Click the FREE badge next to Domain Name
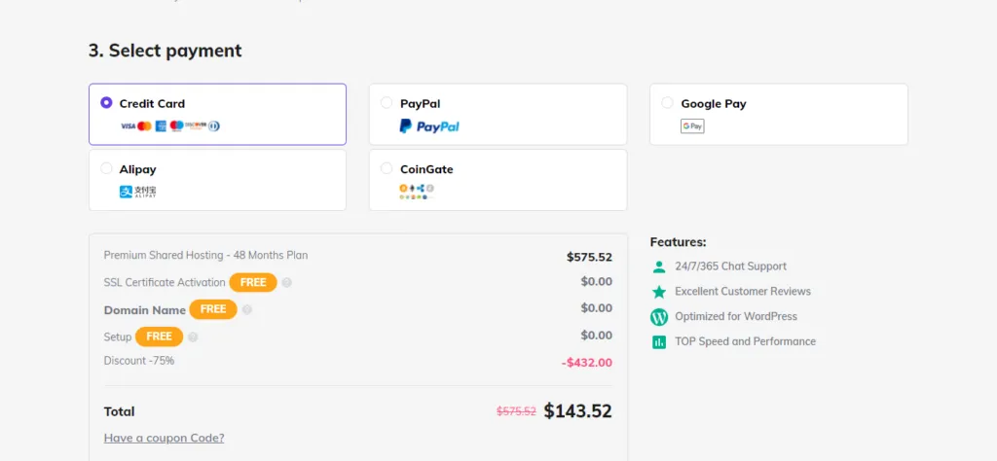This screenshot has height=461, width=997. (213, 309)
